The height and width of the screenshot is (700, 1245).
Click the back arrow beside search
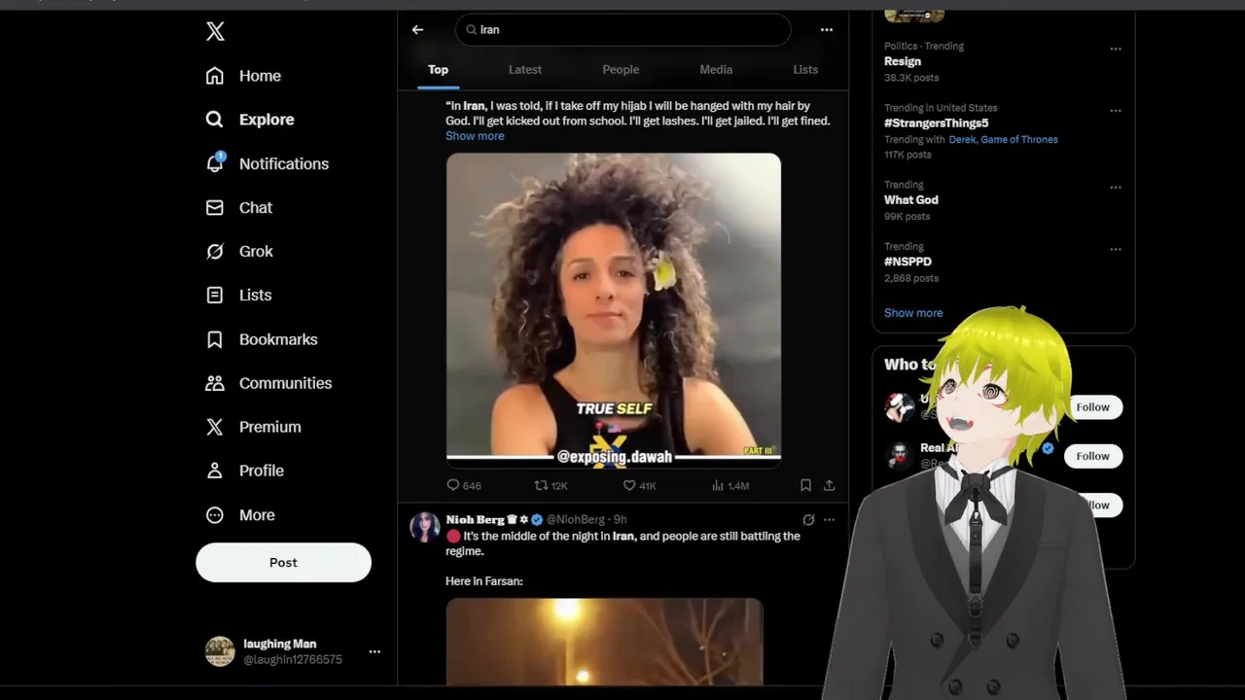(417, 29)
